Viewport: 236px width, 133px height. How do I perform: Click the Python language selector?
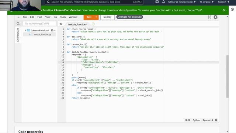click(x=196, y=120)
